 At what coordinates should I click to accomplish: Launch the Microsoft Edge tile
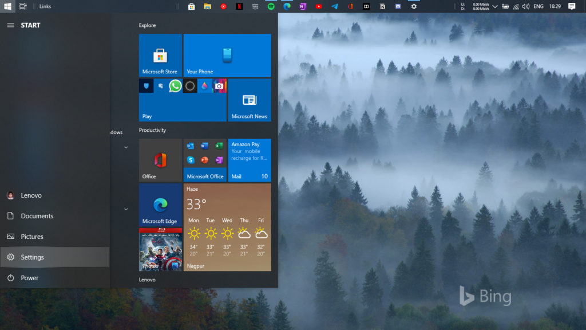point(160,205)
